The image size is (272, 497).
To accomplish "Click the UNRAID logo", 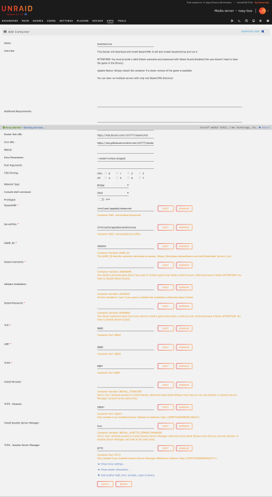I will tap(17, 9).
